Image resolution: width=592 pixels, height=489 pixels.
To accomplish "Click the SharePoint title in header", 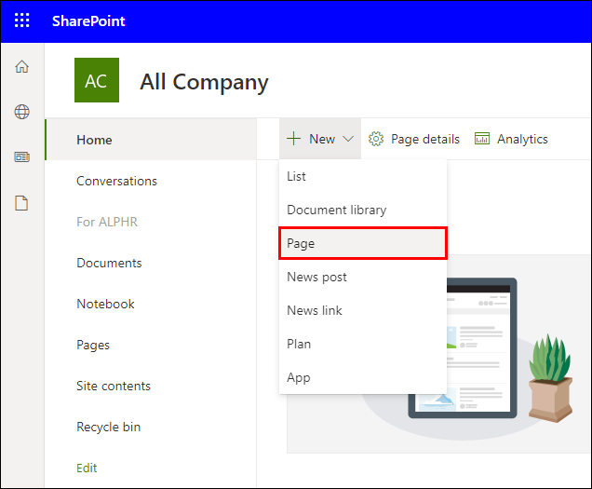I will [x=88, y=20].
